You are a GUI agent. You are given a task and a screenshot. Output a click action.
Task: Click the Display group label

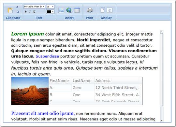106,18
